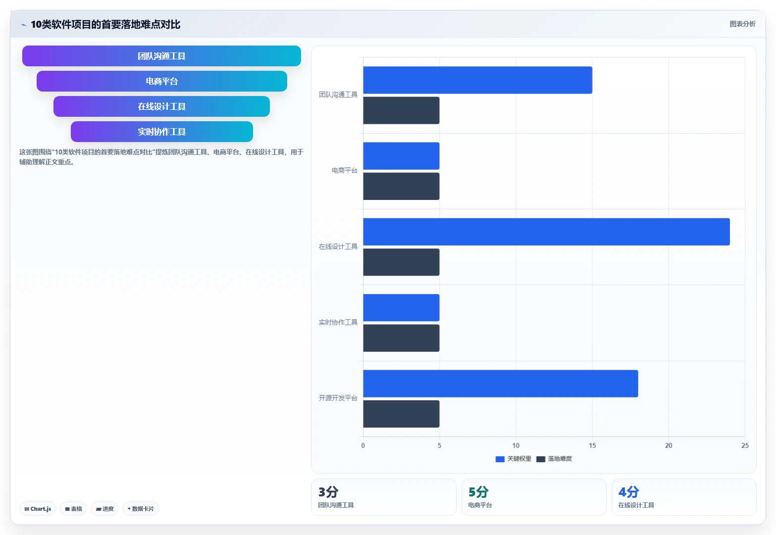Click the 5 tick on the chart's horizontal axis
This screenshot has width=776, height=535.
(439, 445)
